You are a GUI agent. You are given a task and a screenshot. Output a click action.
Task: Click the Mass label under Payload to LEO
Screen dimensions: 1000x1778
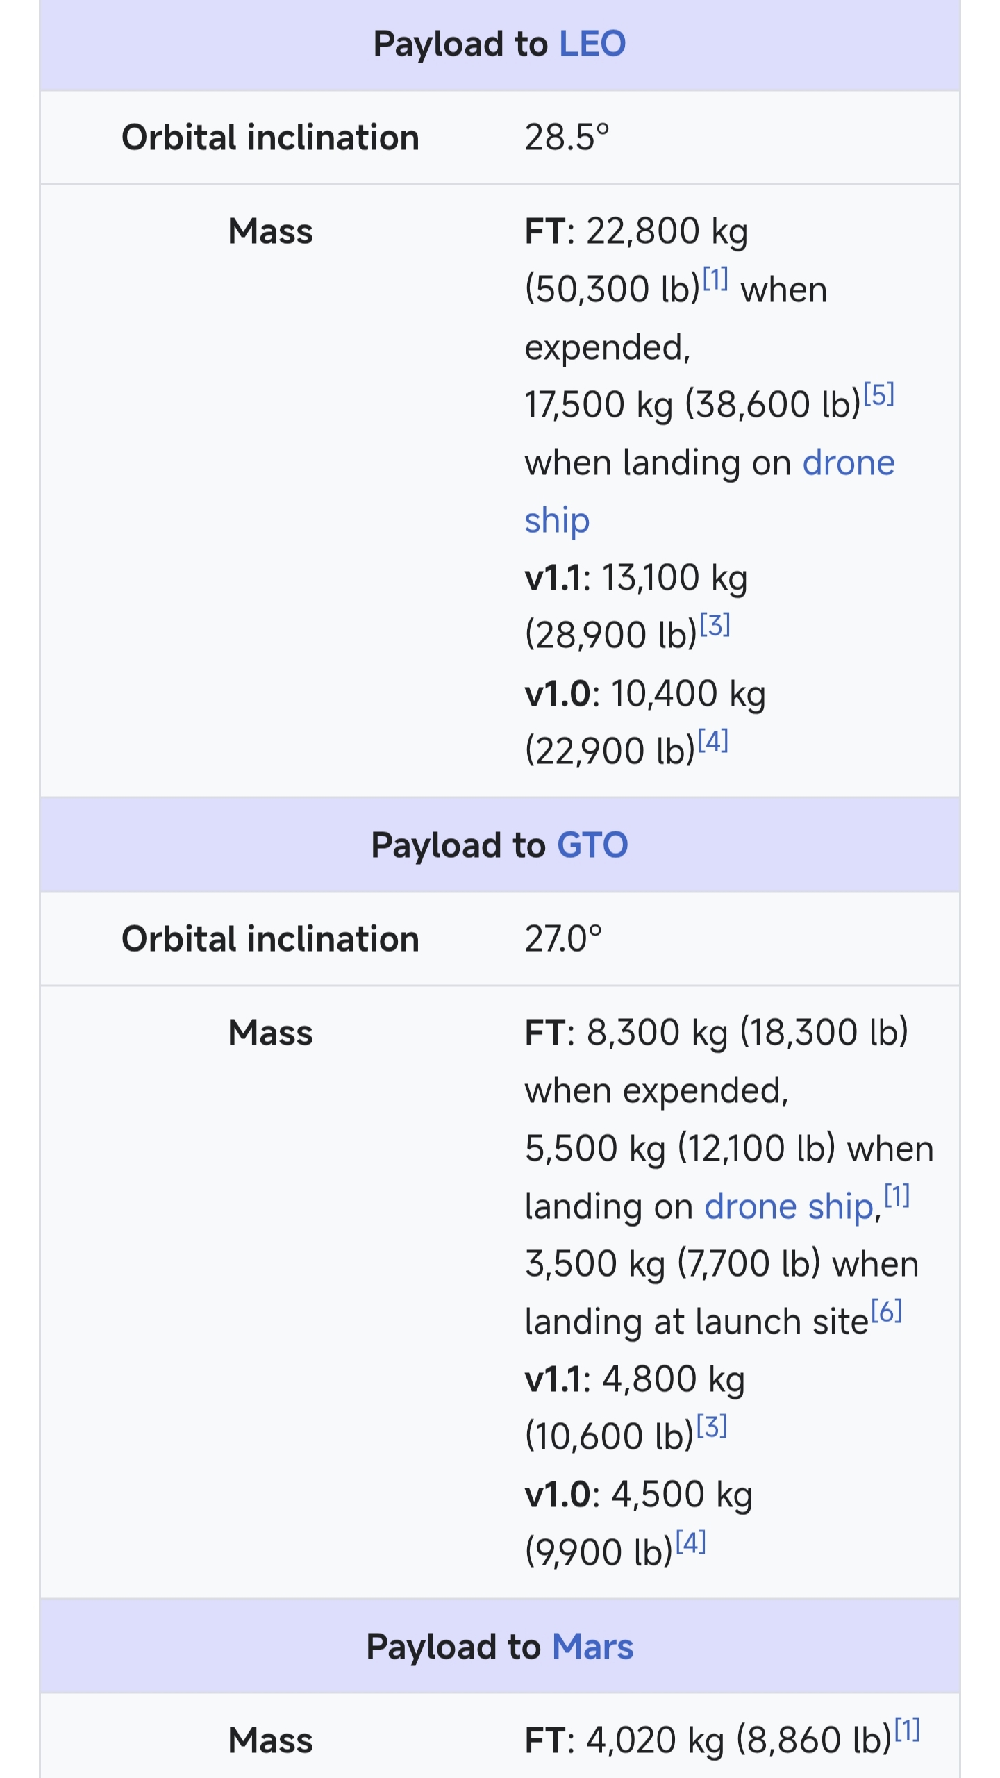(x=270, y=231)
